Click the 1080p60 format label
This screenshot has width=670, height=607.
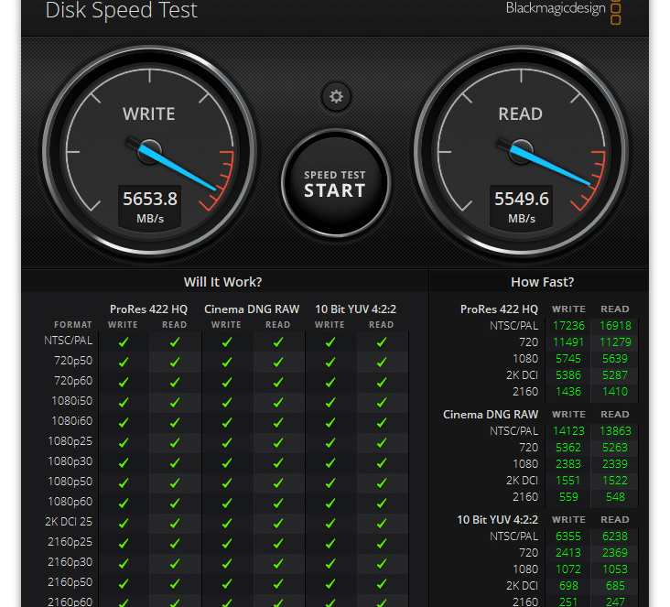pos(70,502)
